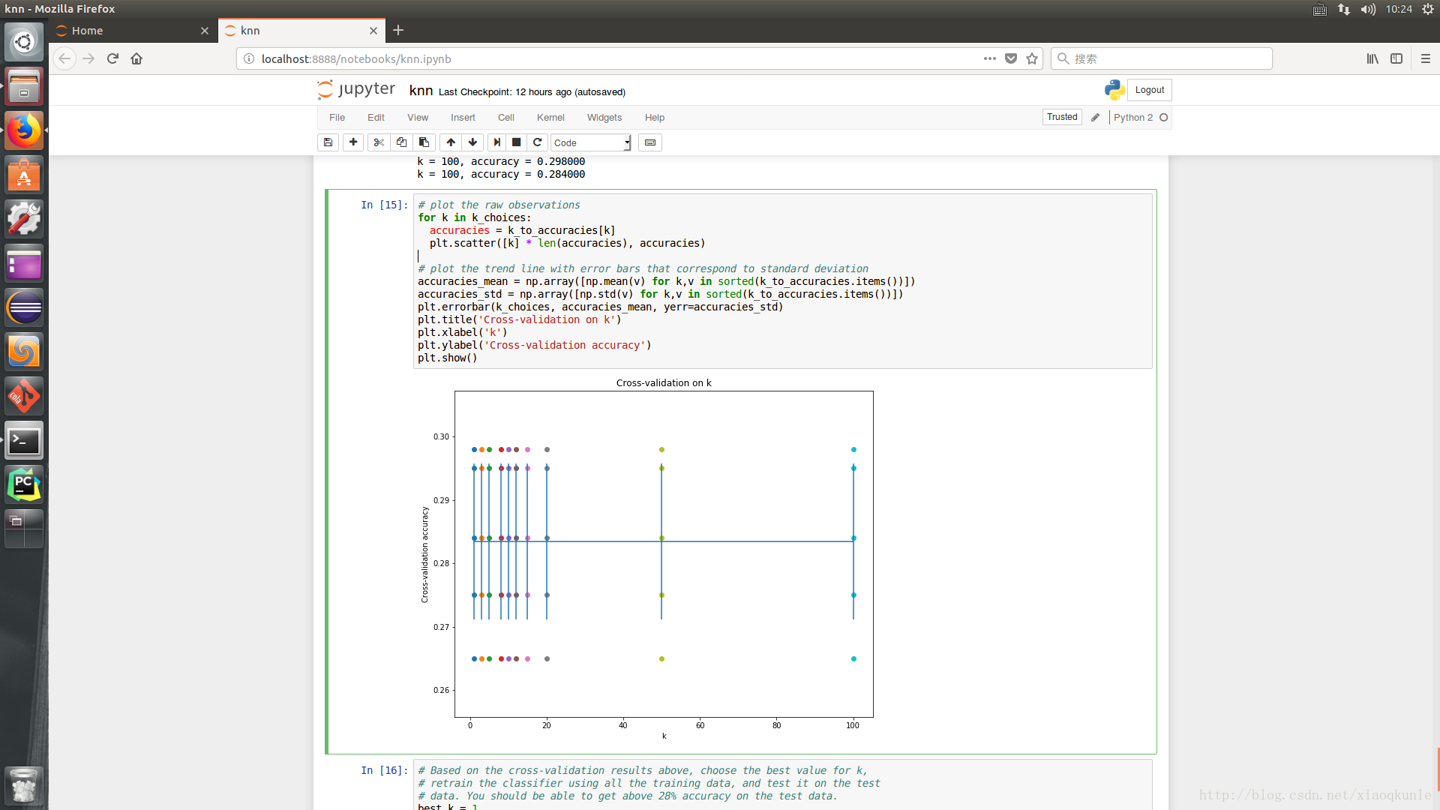Insert cell below with plus icon

tap(353, 142)
